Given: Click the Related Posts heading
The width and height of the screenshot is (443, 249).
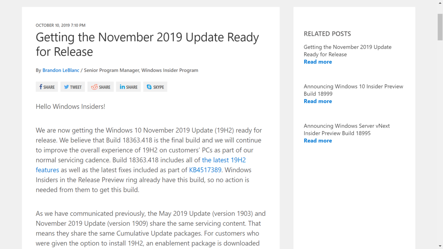Looking at the screenshot, I should click(327, 34).
